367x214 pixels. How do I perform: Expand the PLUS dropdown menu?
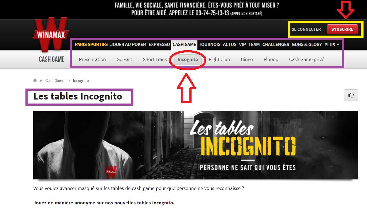(332, 44)
